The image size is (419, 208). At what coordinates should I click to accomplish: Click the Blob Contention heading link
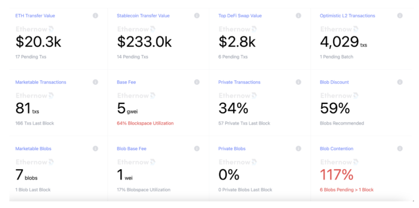337,149
